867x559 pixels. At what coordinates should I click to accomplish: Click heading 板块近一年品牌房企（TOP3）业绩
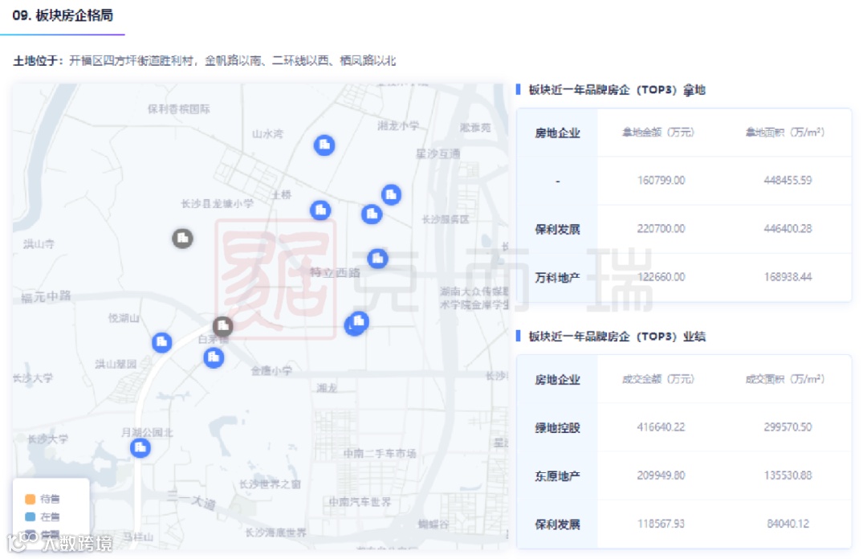pyautogui.click(x=617, y=337)
